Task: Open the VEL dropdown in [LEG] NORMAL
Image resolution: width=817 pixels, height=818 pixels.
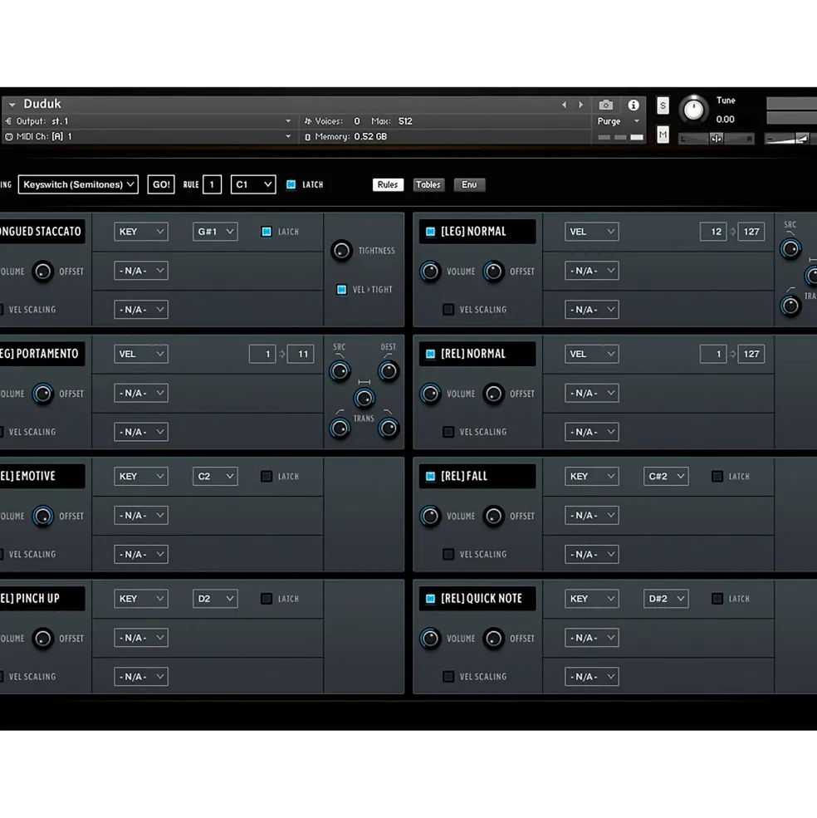Action: coord(592,232)
